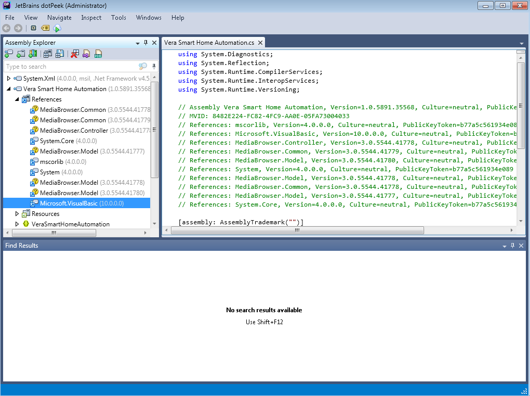Select the Vera Smart Home Automation.cs tab
This screenshot has height=396, width=530.
pyautogui.click(x=209, y=43)
